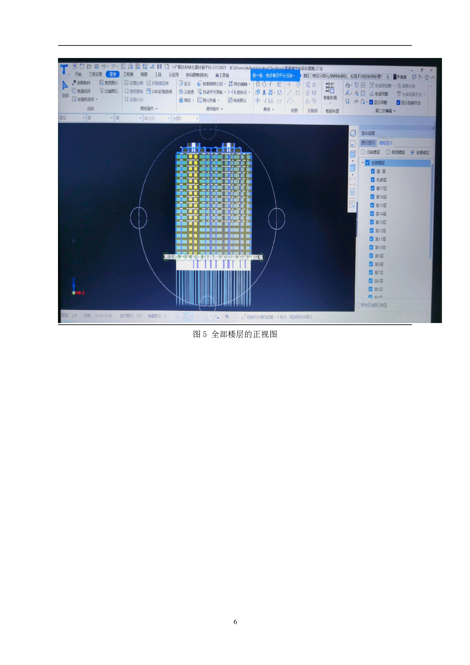Uncheck the 第17层 floor checkbox

[373, 188]
